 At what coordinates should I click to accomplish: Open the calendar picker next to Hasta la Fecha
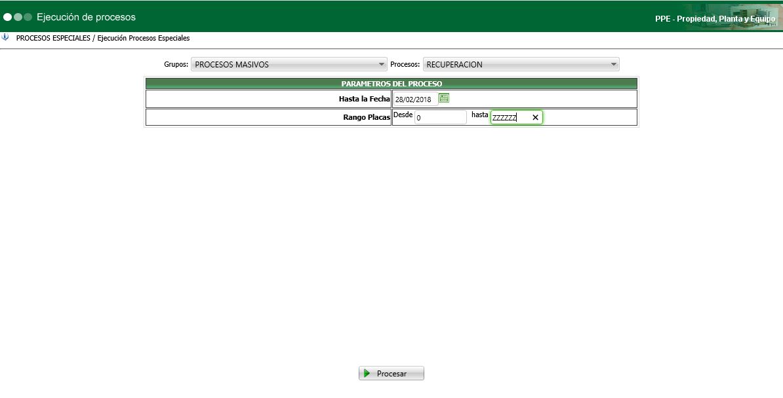click(x=443, y=98)
